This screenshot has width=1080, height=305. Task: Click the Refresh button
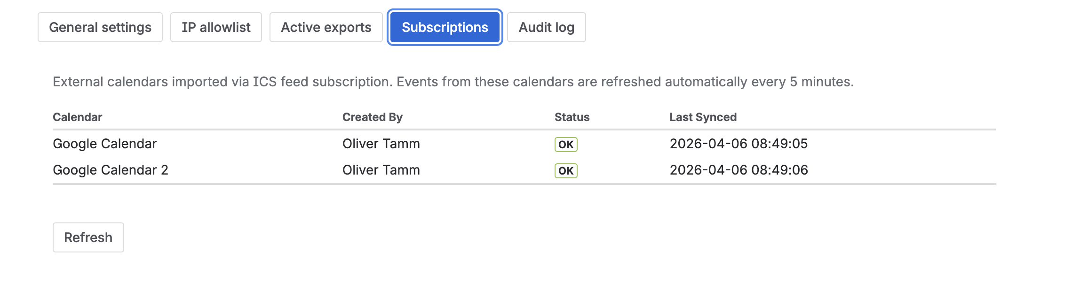pos(88,237)
